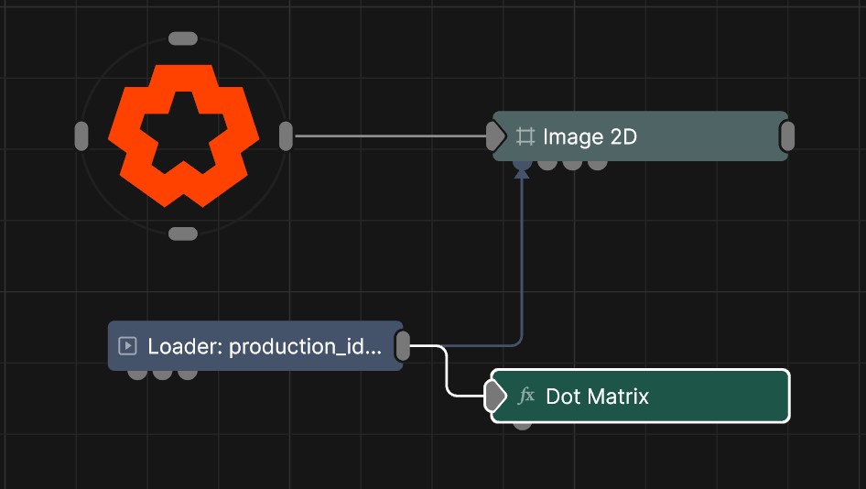Select the Image 2D node by its label
Viewport: 866px width, 489px height.
(590, 136)
